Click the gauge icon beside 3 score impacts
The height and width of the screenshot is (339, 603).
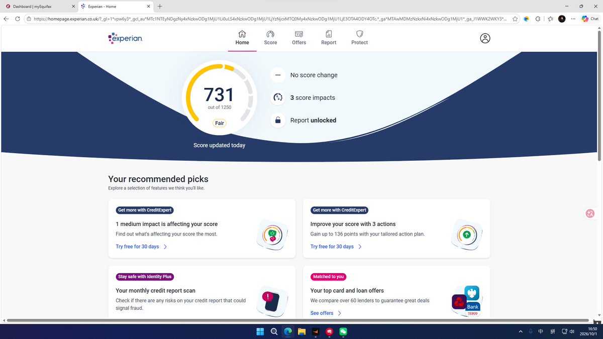tap(277, 98)
